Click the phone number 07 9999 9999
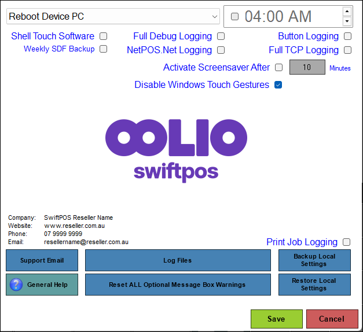 pos(63,234)
